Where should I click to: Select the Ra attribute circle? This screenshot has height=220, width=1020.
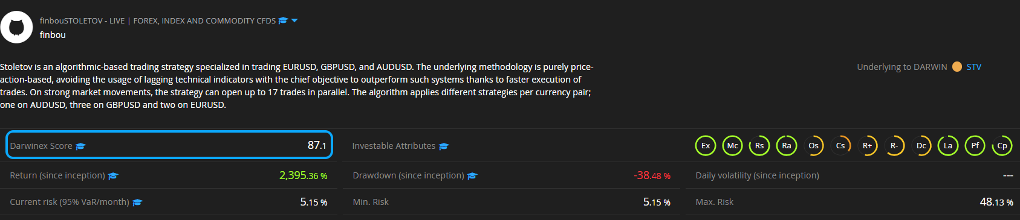tap(787, 146)
